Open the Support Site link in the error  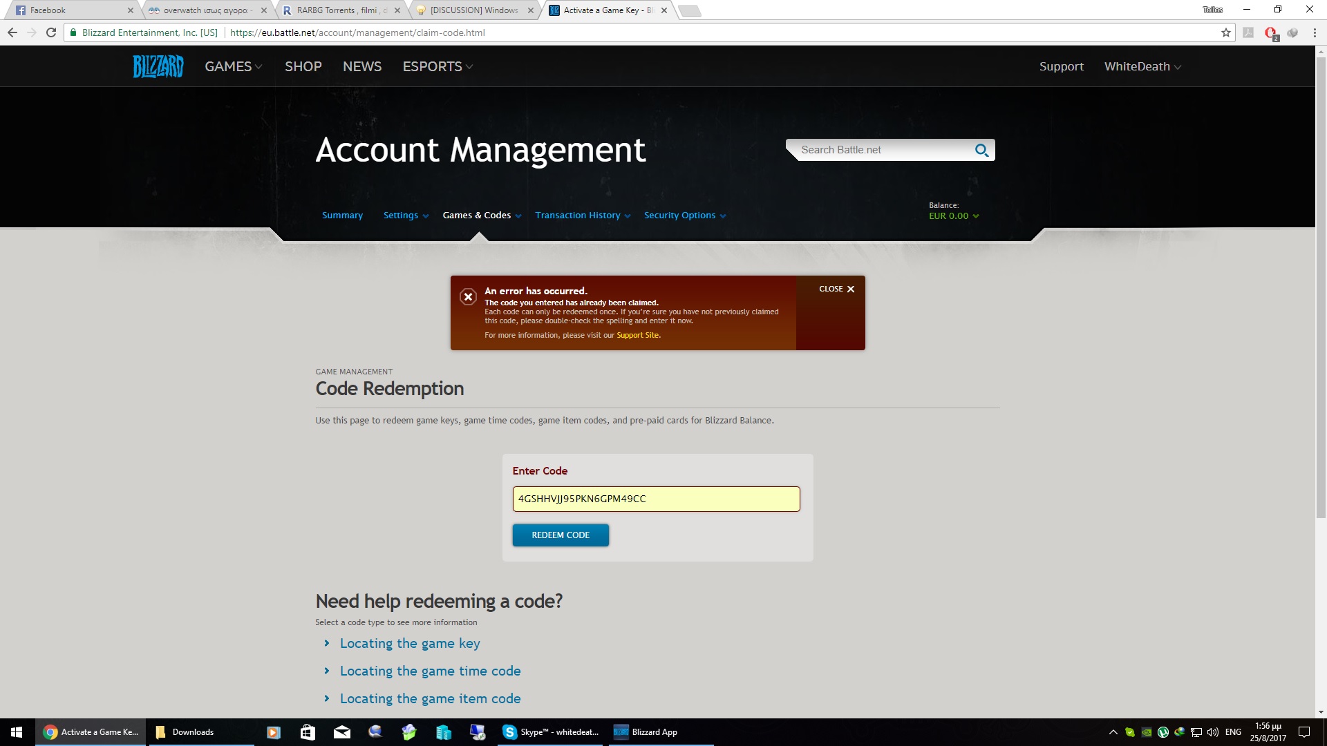637,336
